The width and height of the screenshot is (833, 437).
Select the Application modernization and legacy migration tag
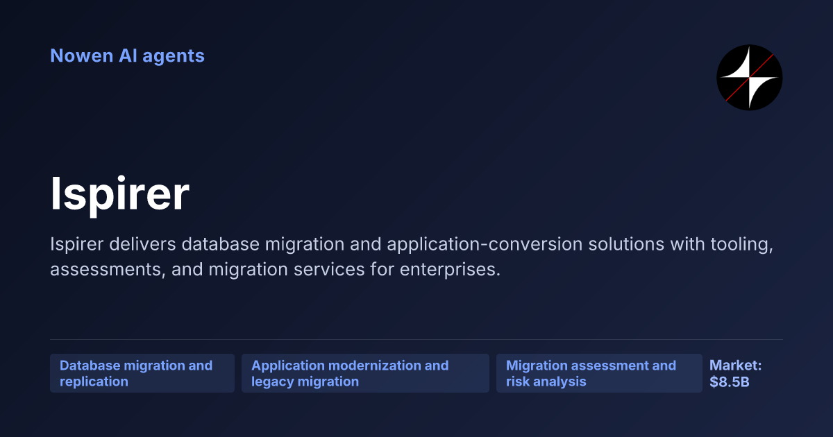365,373
